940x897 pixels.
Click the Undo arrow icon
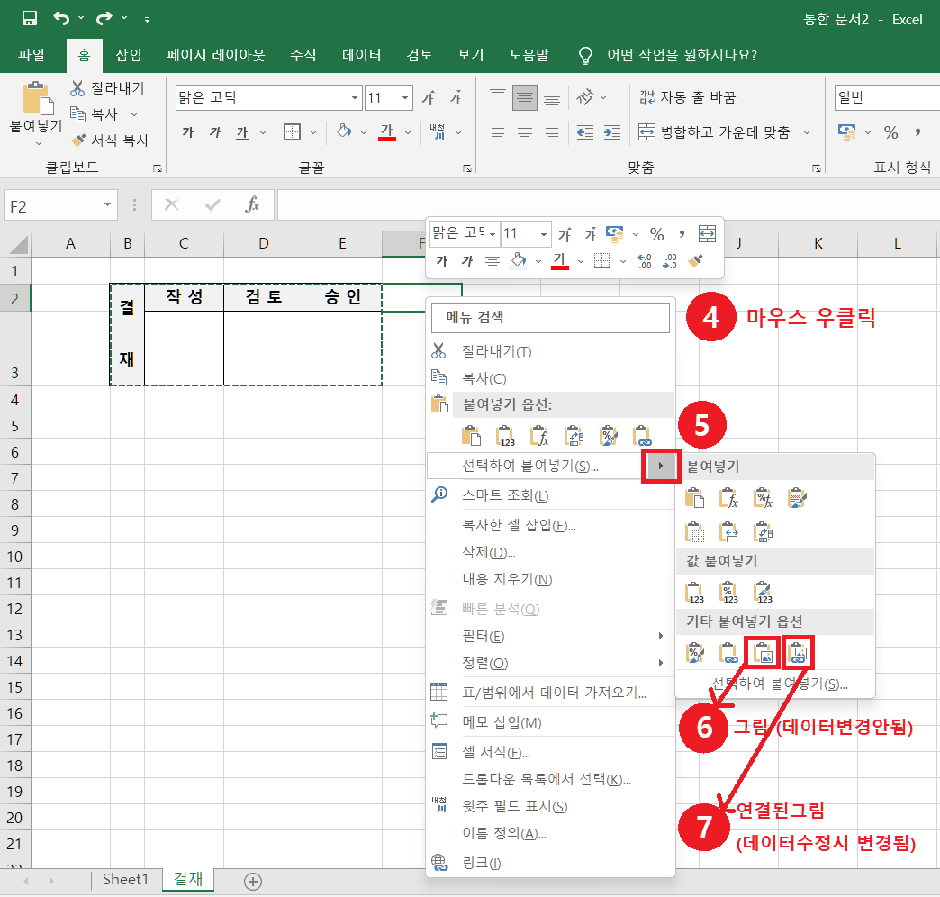(x=61, y=19)
